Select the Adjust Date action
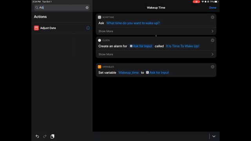 62,28
